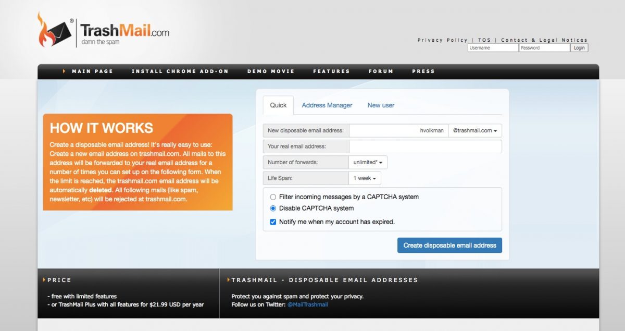Select the Disable CAPTCHA system radio button
This screenshot has height=331, width=625.
[x=273, y=209]
